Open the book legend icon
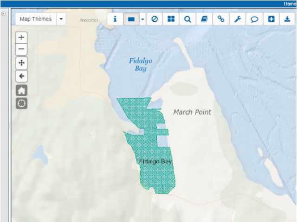297x222 pixels. point(204,19)
